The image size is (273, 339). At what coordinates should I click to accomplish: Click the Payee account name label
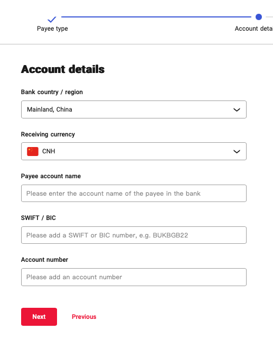click(x=51, y=176)
